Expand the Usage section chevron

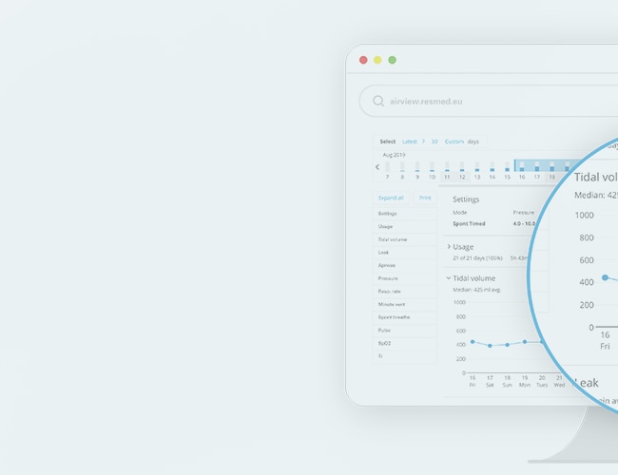tap(449, 247)
